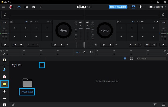Image resolution: width=168 pixels, height=107 pixels.
Task: Adjust the left deck tempo slider
Action: tap(5, 33)
